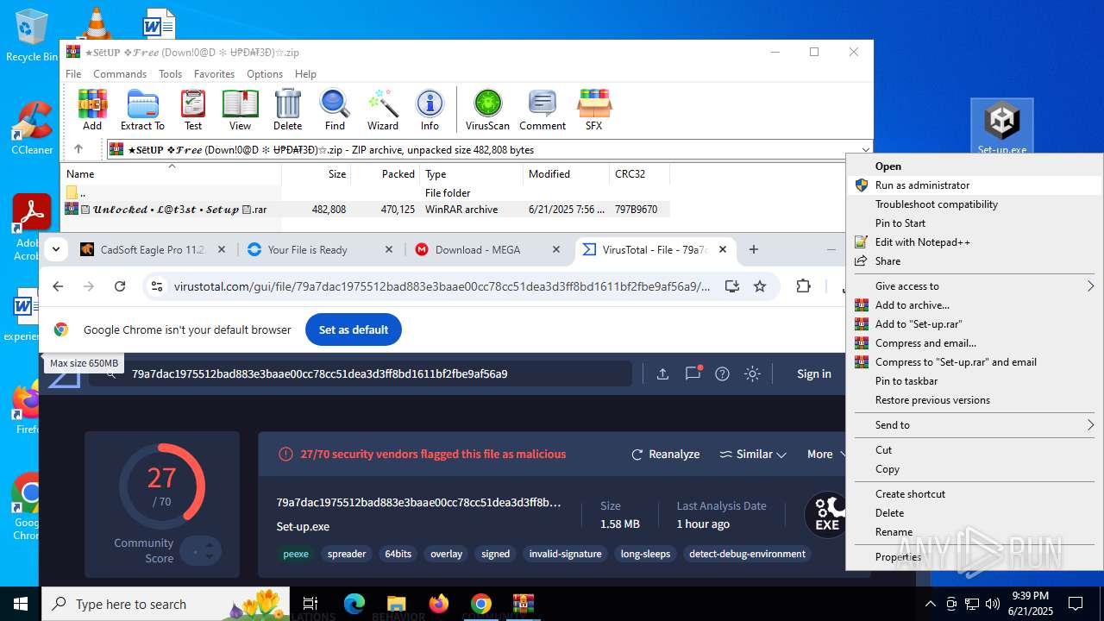Expand Give access to submenu
The width and height of the screenshot is (1104, 621).
click(x=974, y=286)
